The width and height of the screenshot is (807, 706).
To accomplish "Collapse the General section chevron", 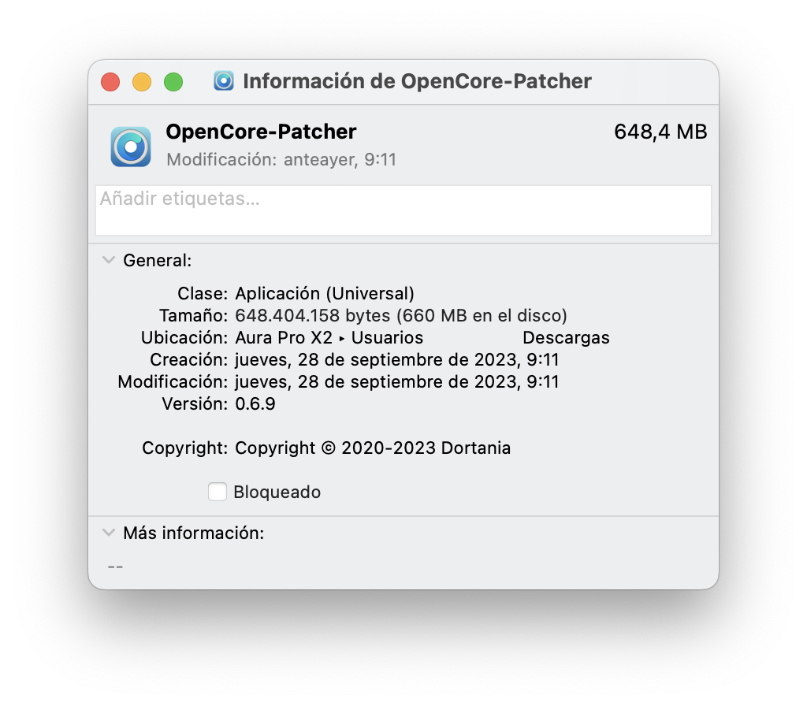I will (109, 260).
